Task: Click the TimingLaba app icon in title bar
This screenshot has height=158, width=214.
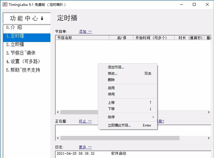Action: click(5, 4)
